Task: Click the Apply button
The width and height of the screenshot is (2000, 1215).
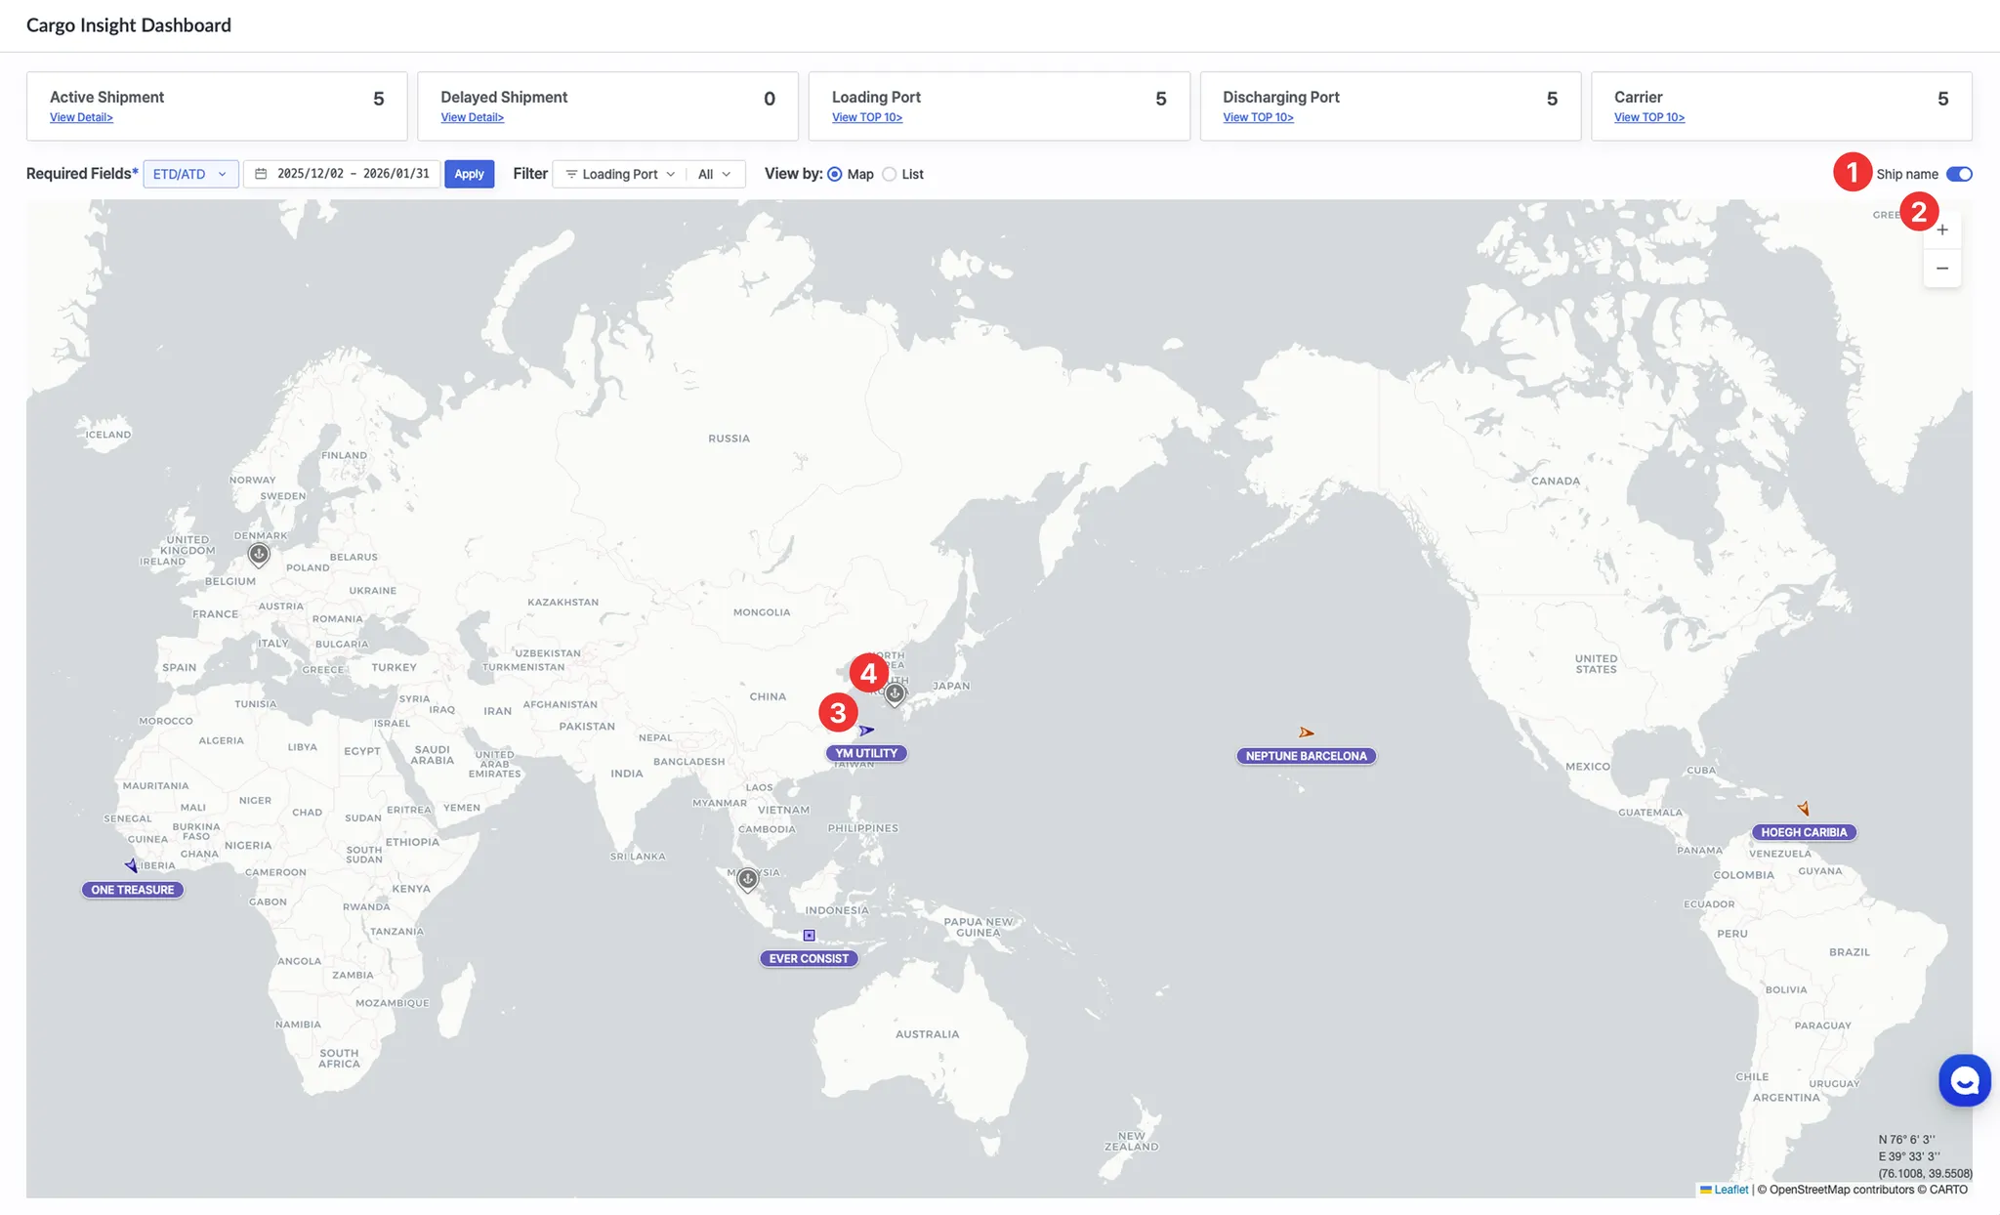Action: (469, 174)
